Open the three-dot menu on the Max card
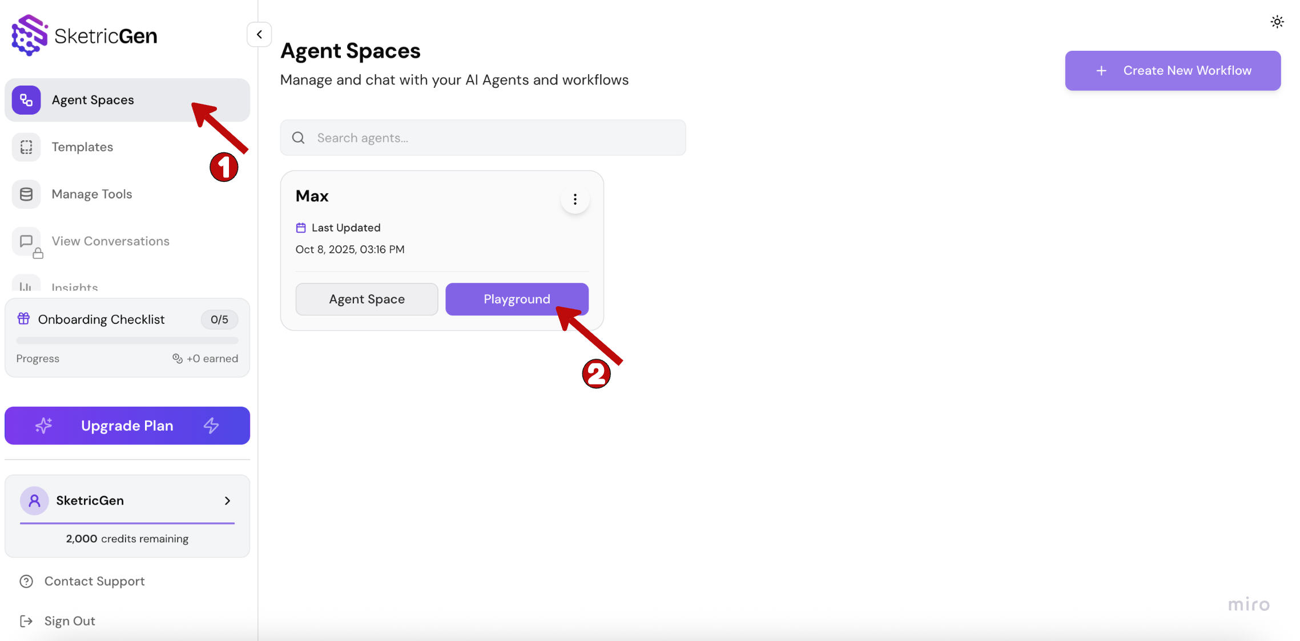This screenshot has height=641, width=1300. click(x=575, y=199)
